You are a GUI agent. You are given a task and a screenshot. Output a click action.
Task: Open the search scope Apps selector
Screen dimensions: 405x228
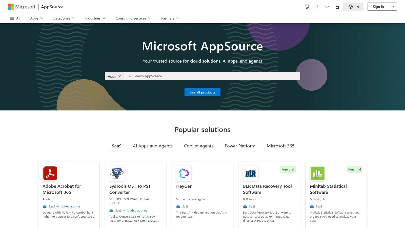point(114,76)
